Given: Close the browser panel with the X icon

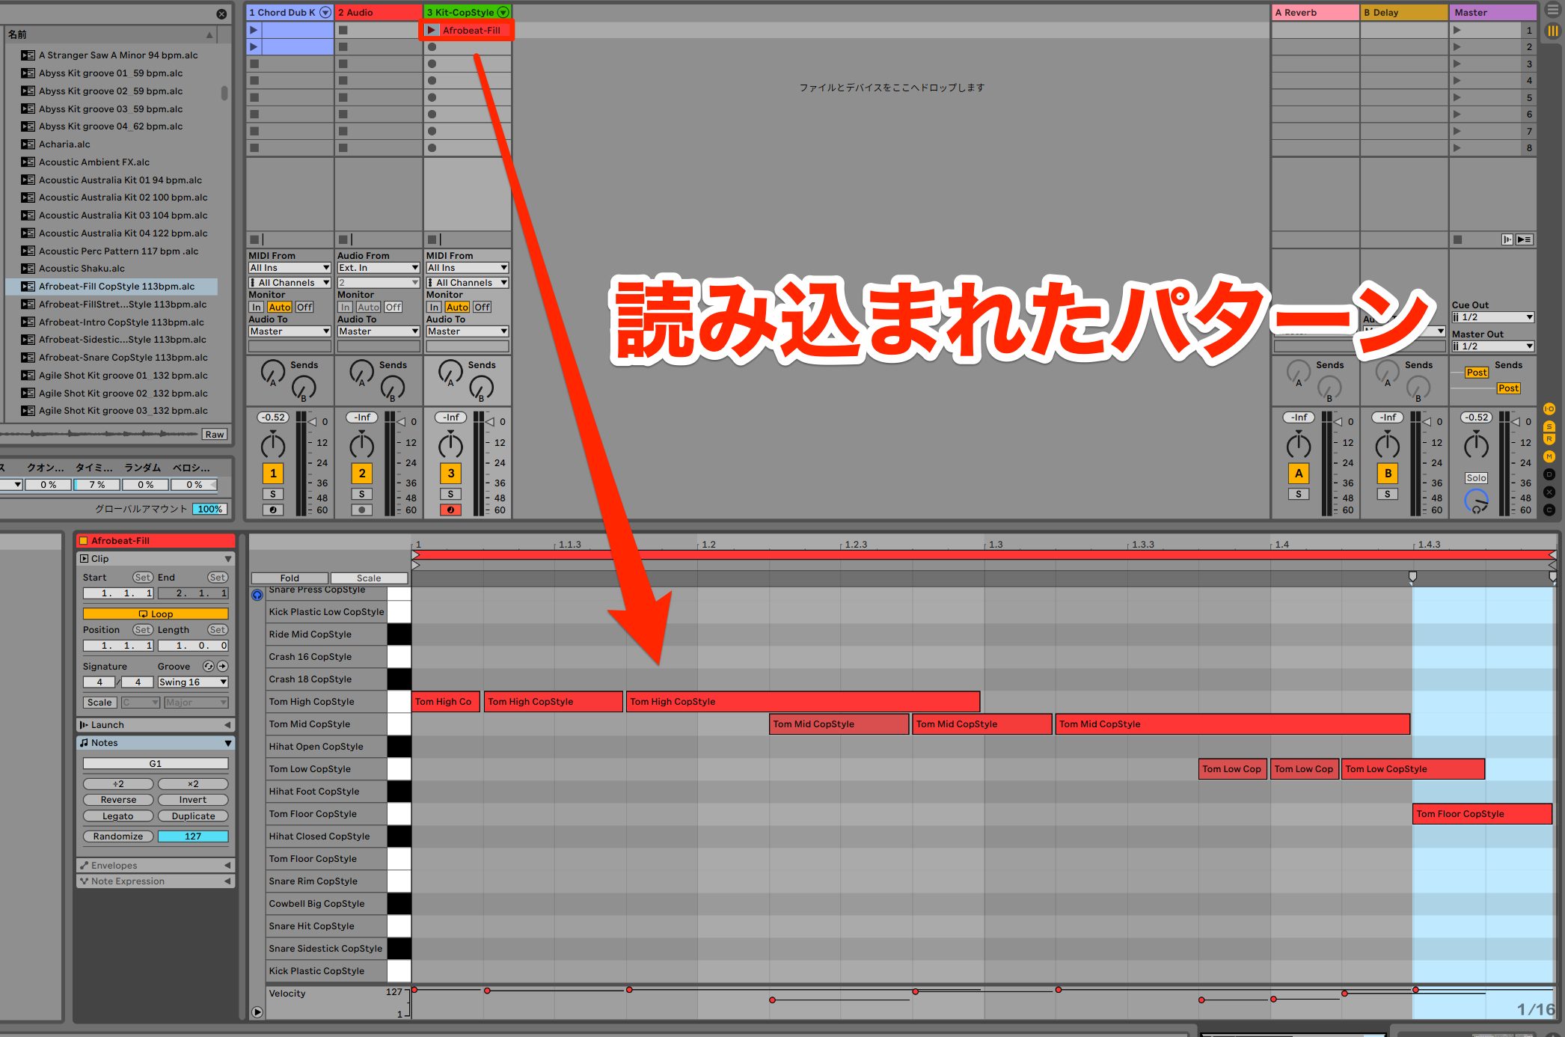Looking at the screenshot, I should (221, 14).
